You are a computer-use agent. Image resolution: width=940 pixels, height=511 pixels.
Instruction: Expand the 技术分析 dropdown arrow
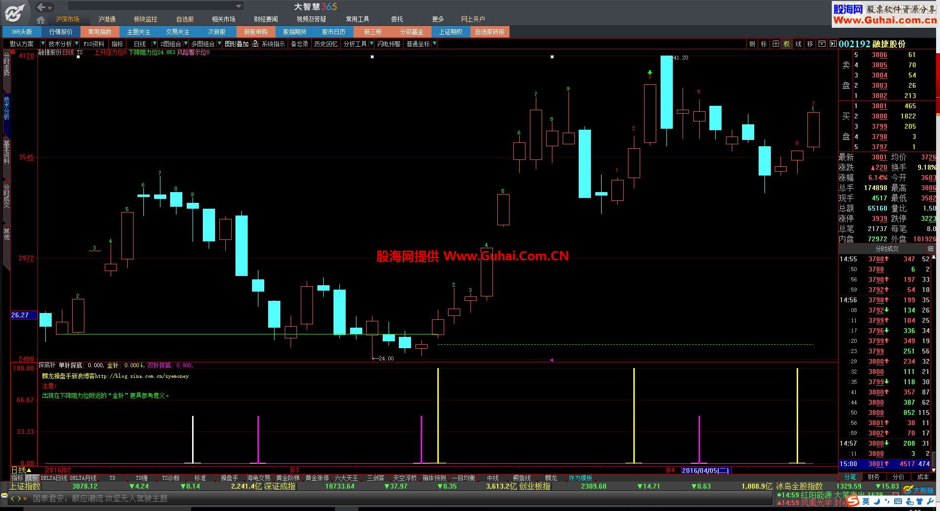click(x=77, y=44)
